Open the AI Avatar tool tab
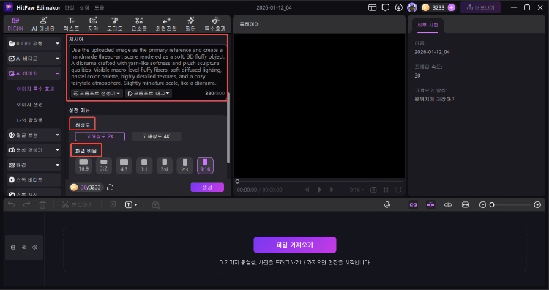 [43, 24]
